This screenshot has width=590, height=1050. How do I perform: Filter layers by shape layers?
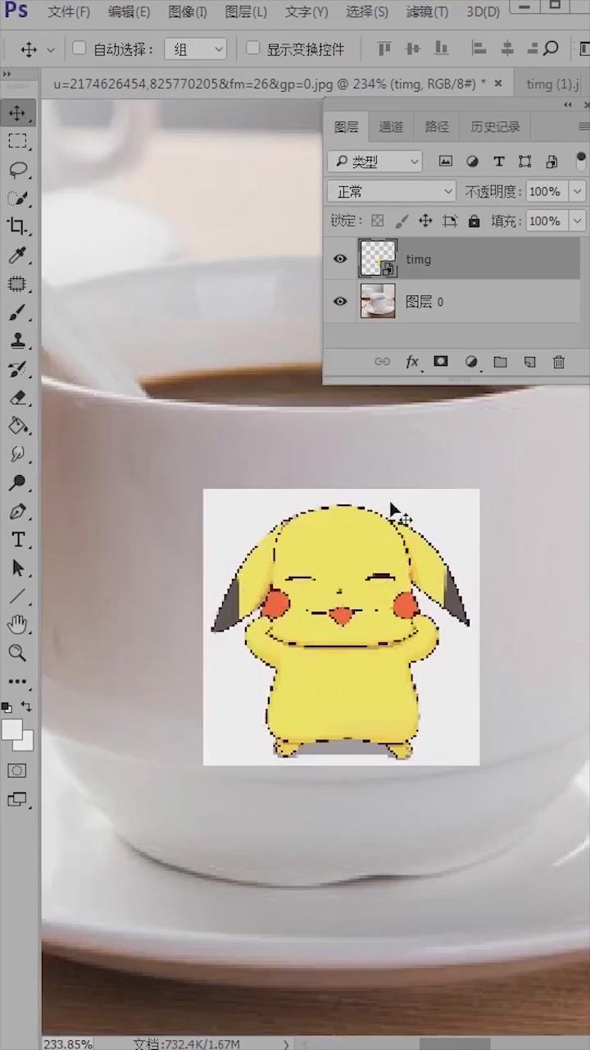(x=525, y=162)
